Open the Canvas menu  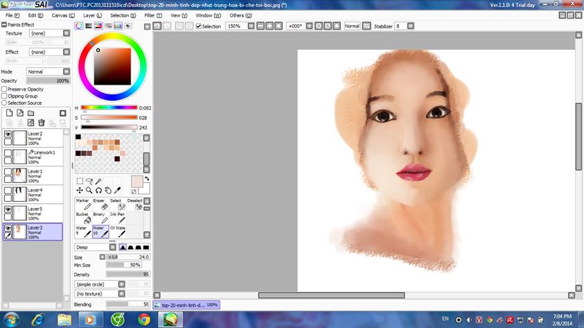[63, 15]
